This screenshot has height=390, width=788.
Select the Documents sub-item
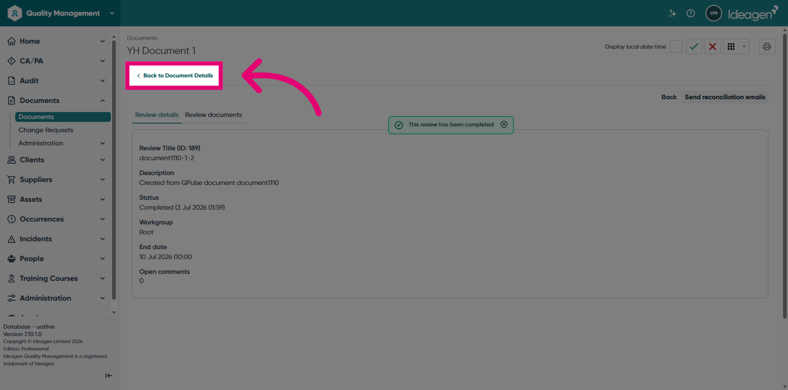63,117
